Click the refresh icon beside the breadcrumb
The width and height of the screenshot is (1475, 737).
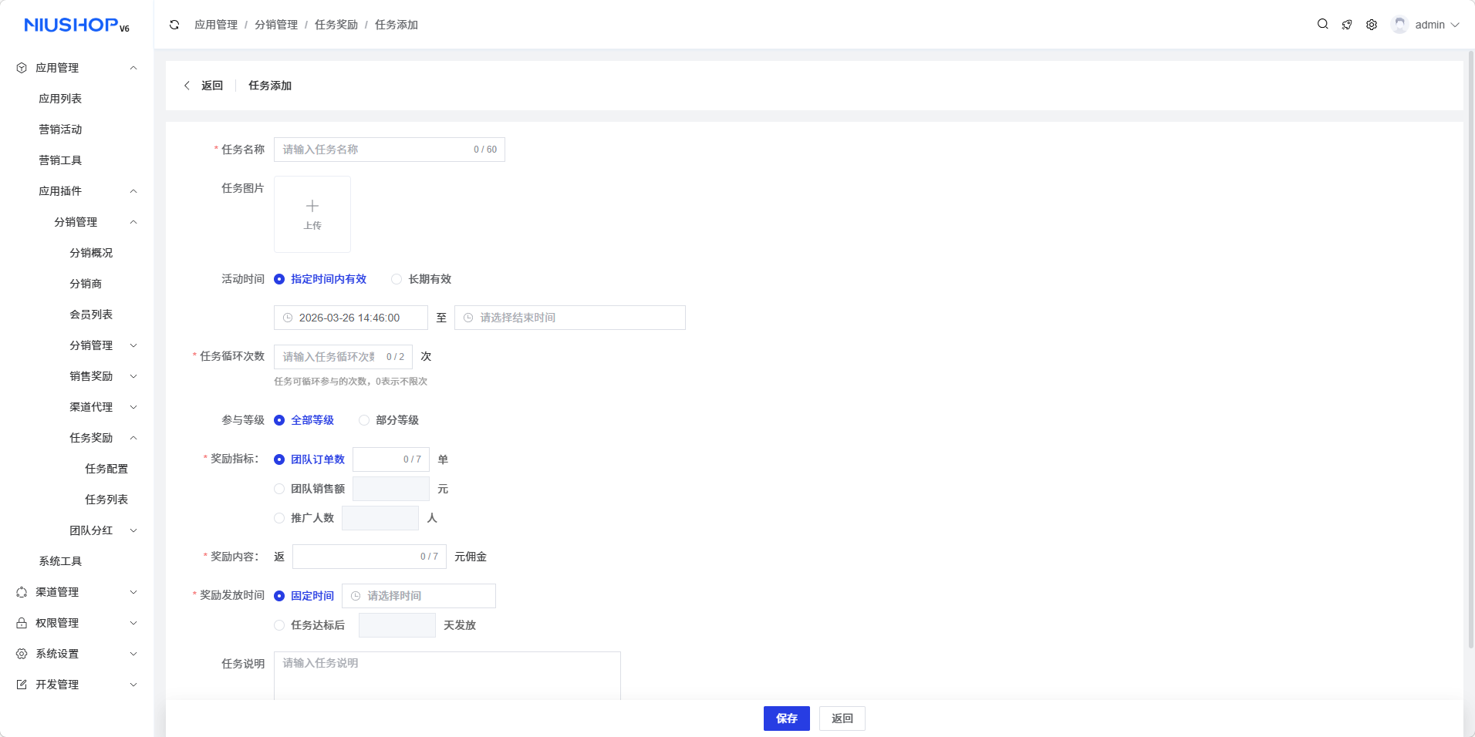pyautogui.click(x=174, y=25)
